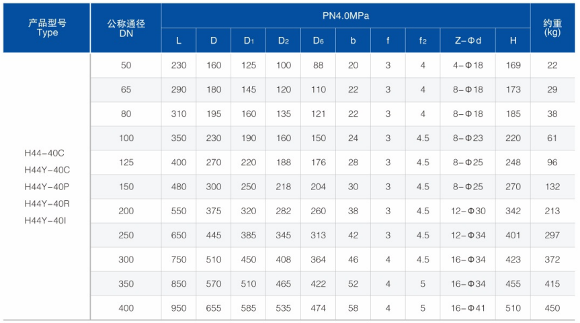Select the Z-Φd column header
Viewport: 580px width, 323px height.
[468, 41]
